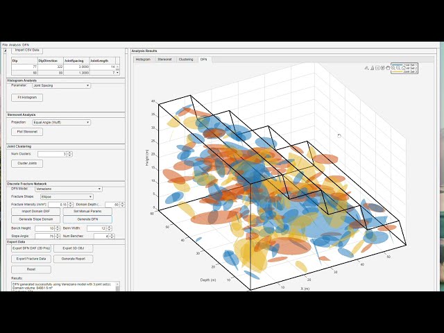Increase Berm Width with the up arrow
Image resolution: width=444 pixels, height=333 pixels.
(110, 227)
